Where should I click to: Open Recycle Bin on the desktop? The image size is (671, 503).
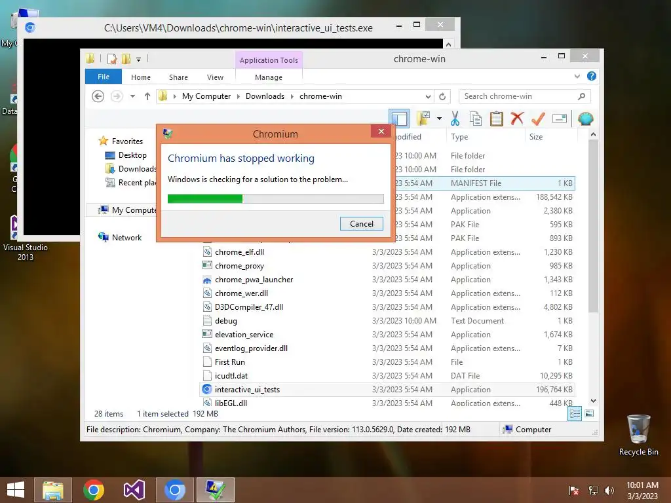pyautogui.click(x=638, y=436)
